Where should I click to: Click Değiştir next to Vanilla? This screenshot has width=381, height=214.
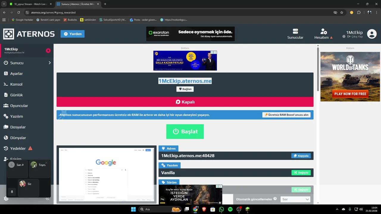point(301,172)
